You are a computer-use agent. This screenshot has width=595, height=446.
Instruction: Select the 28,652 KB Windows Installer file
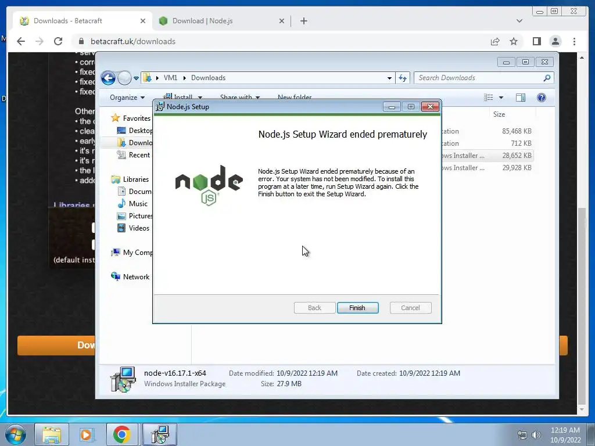[x=488, y=156]
